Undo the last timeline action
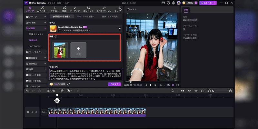Screen dimensions: 258x129 pos(27,91)
